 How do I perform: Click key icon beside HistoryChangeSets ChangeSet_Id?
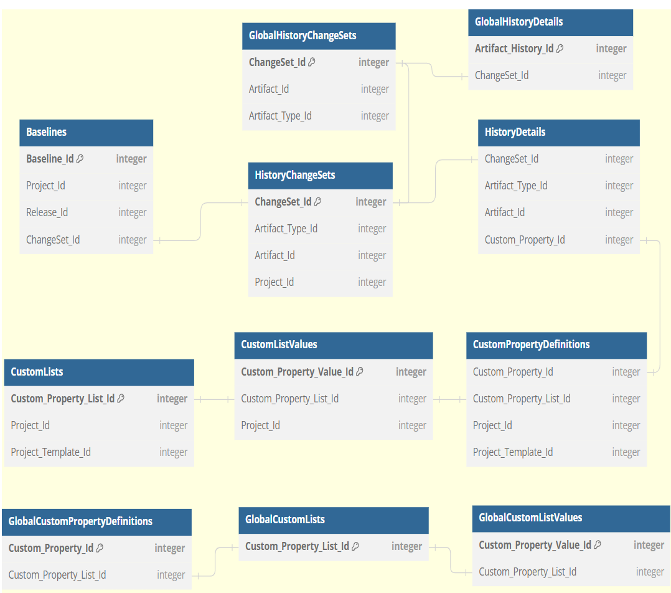(317, 202)
